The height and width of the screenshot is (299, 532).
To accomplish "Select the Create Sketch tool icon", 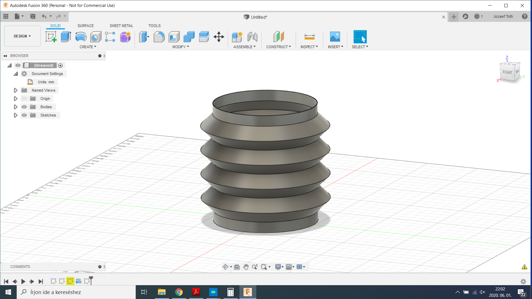I will click(x=51, y=37).
